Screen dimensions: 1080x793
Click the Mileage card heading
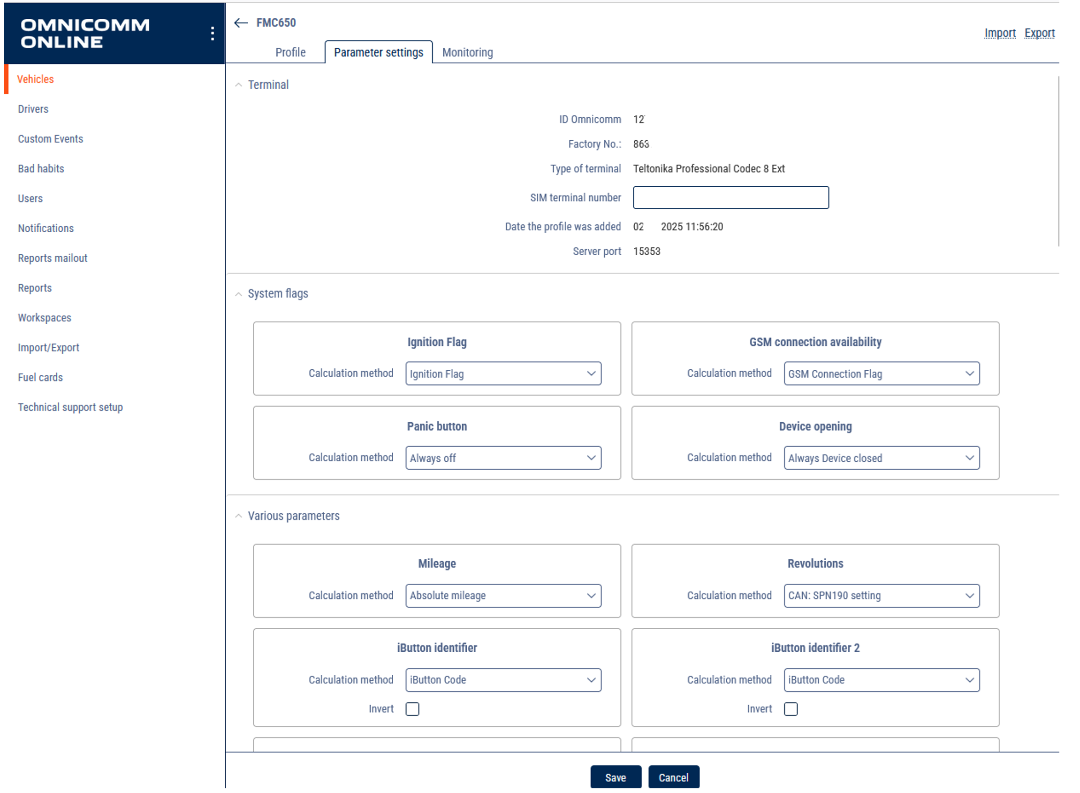pos(437,563)
